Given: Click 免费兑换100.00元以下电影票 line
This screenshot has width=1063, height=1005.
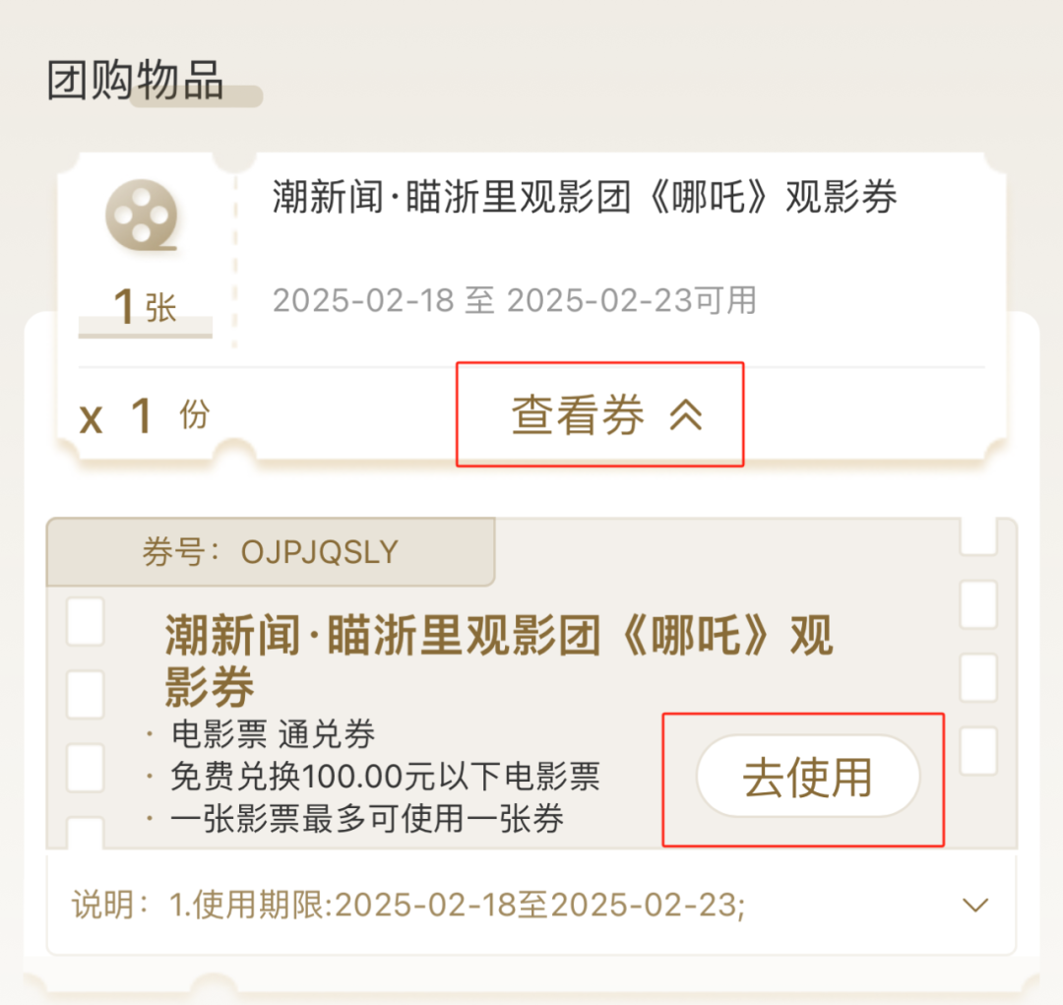Looking at the screenshot, I should coord(385,777).
